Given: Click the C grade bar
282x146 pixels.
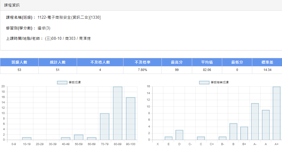Looking at the screenshot, I should click(x=201, y=138).
